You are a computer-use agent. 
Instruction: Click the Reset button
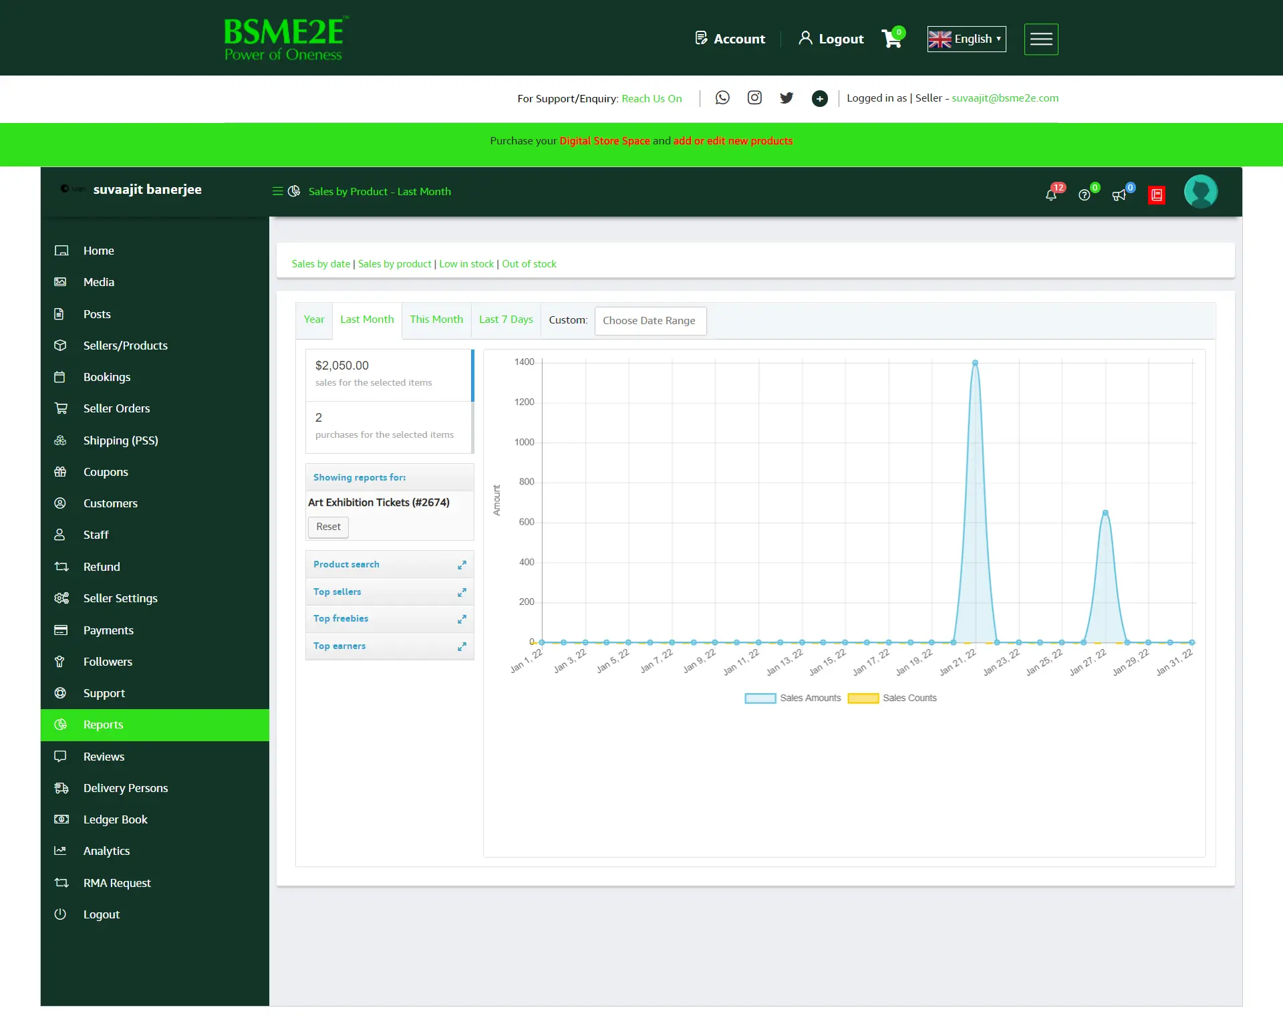(x=328, y=527)
